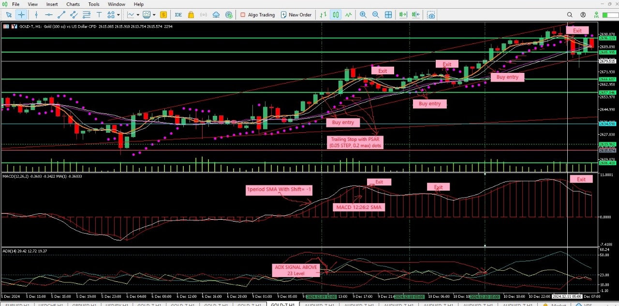Select the Crosshair tool

coord(21,14)
